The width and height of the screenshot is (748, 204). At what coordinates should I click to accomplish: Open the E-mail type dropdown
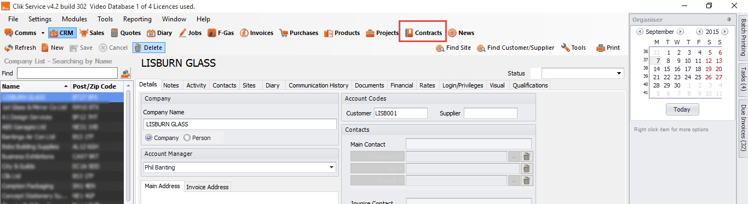pos(377,180)
